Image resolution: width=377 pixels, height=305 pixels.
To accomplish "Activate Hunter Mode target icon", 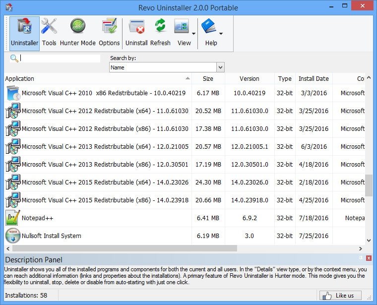I will point(78,26).
